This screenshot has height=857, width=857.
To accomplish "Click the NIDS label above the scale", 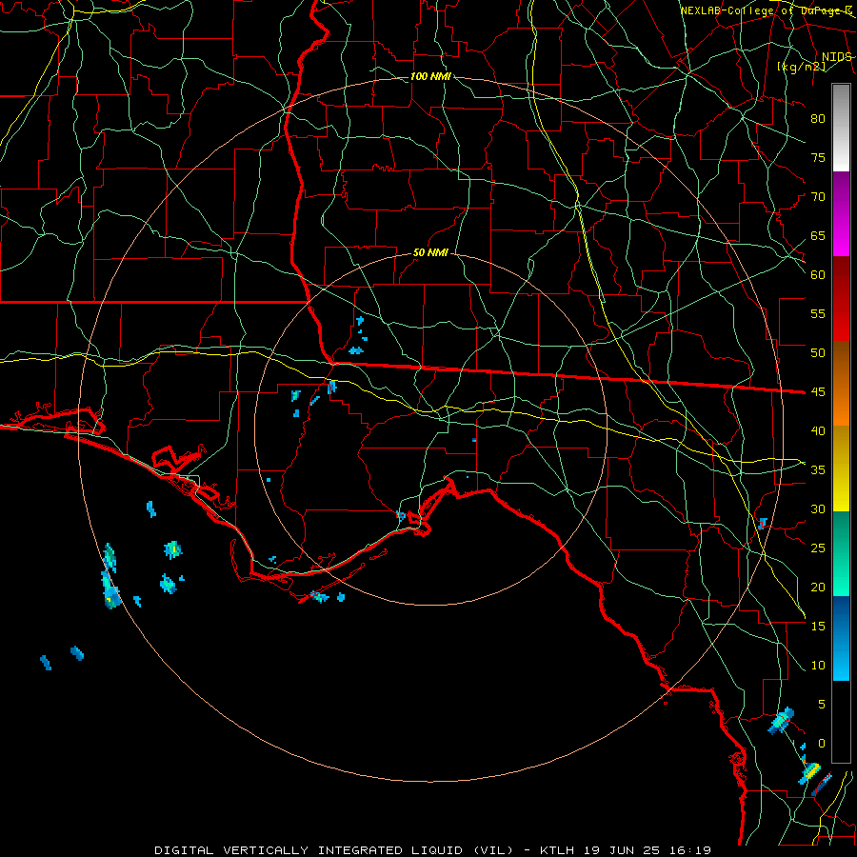I will pyautogui.click(x=837, y=57).
